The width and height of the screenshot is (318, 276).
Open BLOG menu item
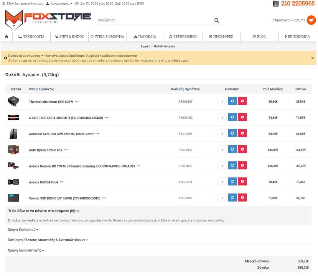click(x=259, y=37)
